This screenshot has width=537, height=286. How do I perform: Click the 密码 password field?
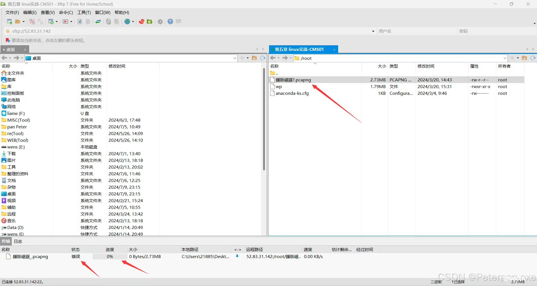(497, 31)
